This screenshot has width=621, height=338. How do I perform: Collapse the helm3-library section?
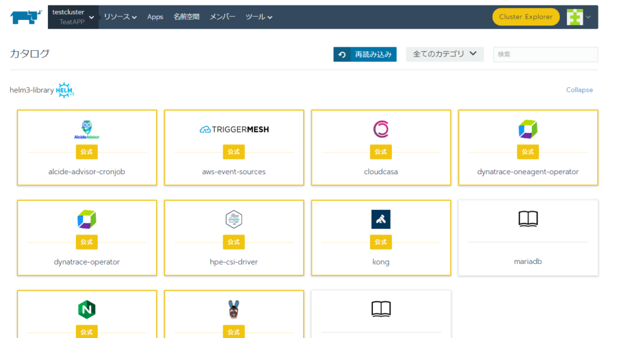pyautogui.click(x=579, y=90)
